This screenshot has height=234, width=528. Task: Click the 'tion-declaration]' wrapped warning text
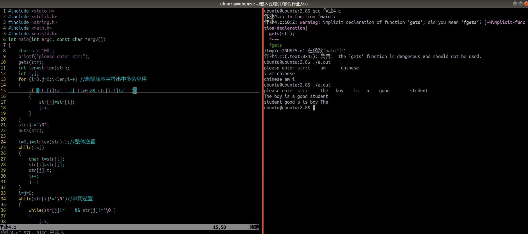click(286, 28)
